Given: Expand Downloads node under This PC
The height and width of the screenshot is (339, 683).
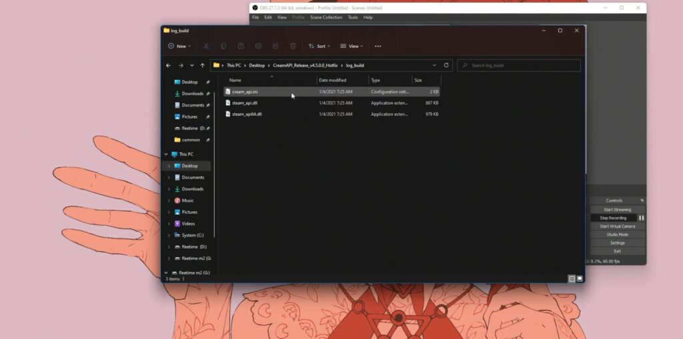Looking at the screenshot, I should (169, 189).
